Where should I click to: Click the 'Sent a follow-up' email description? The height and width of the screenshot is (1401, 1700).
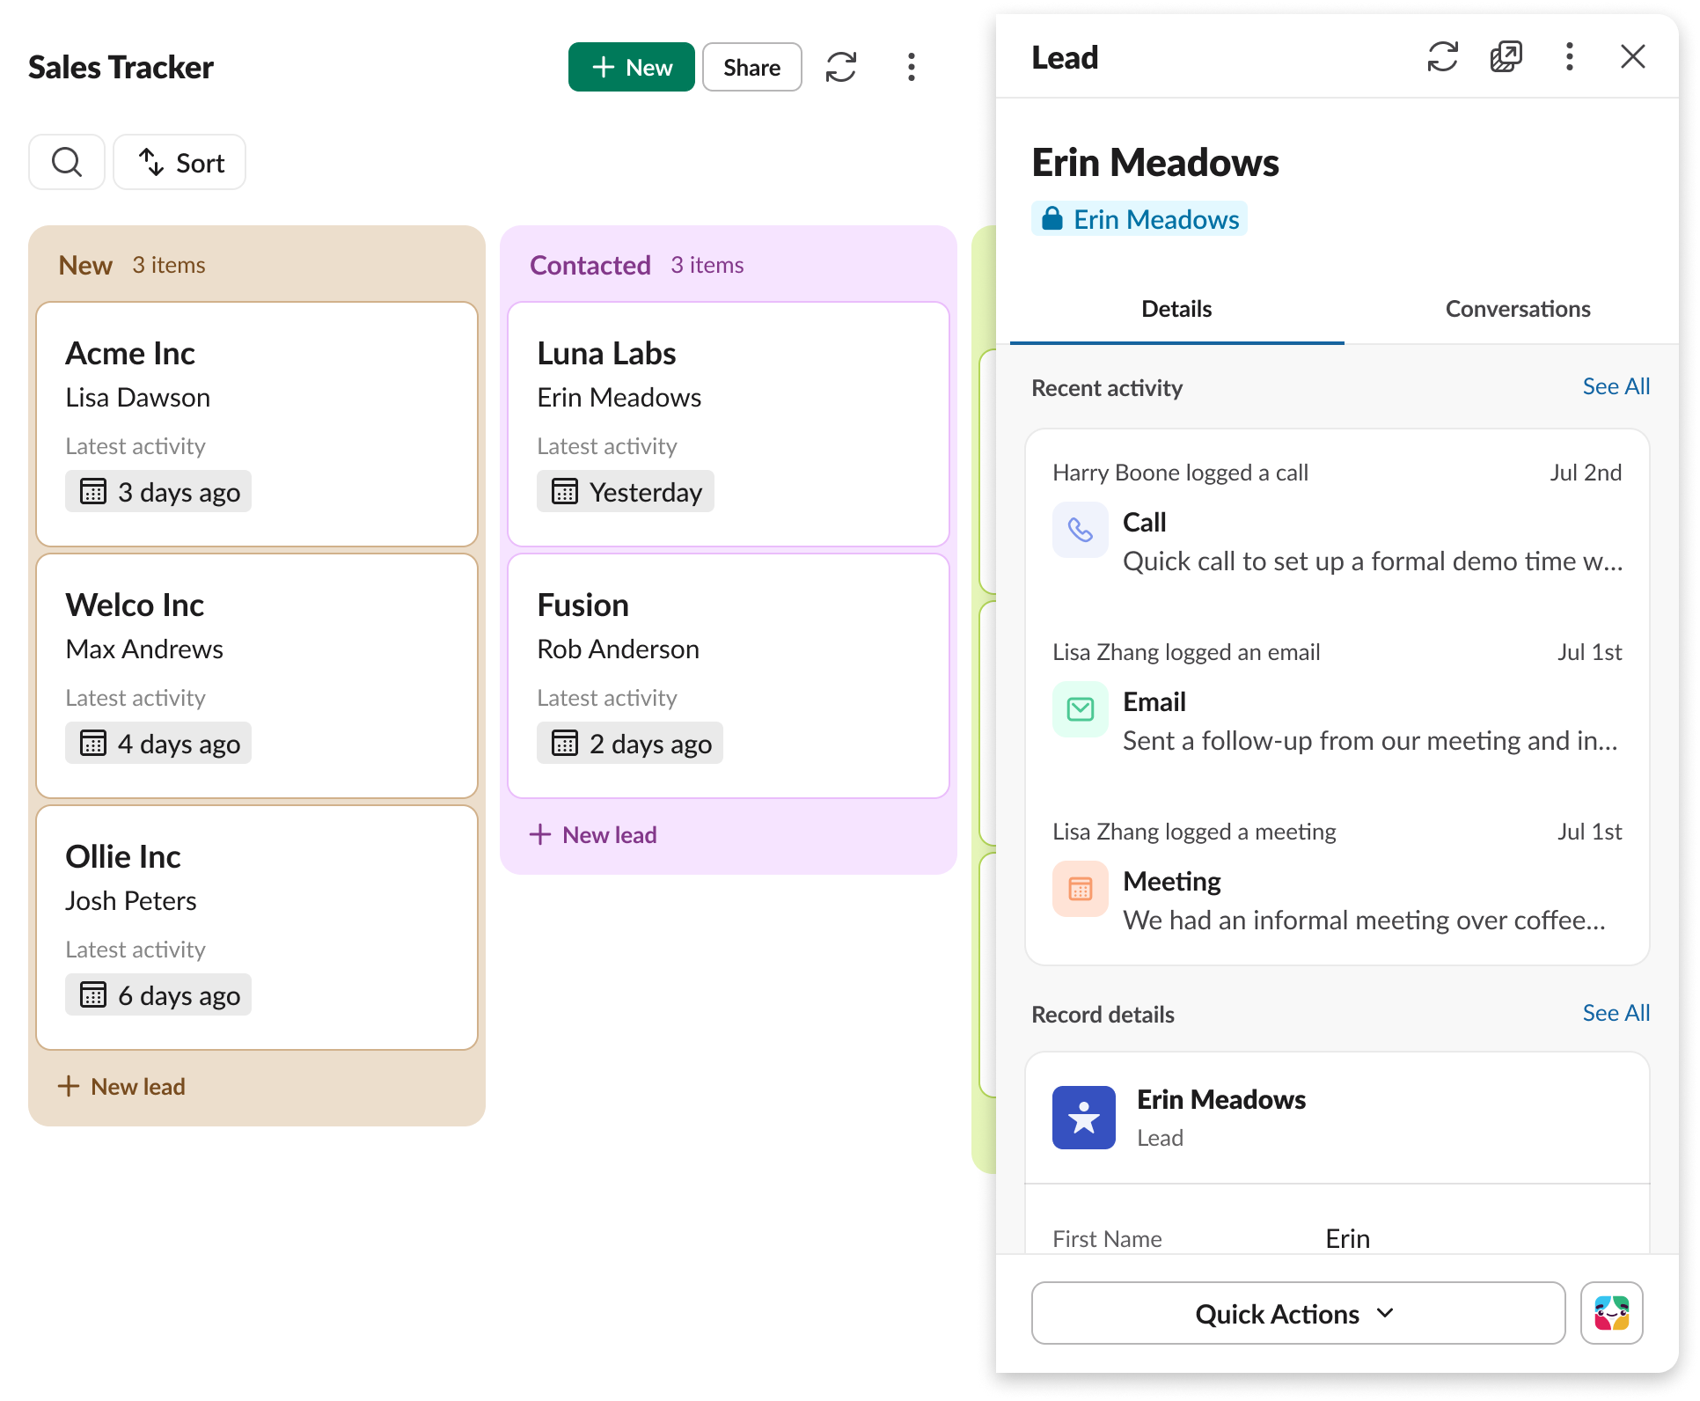(x=1370, y=741)
